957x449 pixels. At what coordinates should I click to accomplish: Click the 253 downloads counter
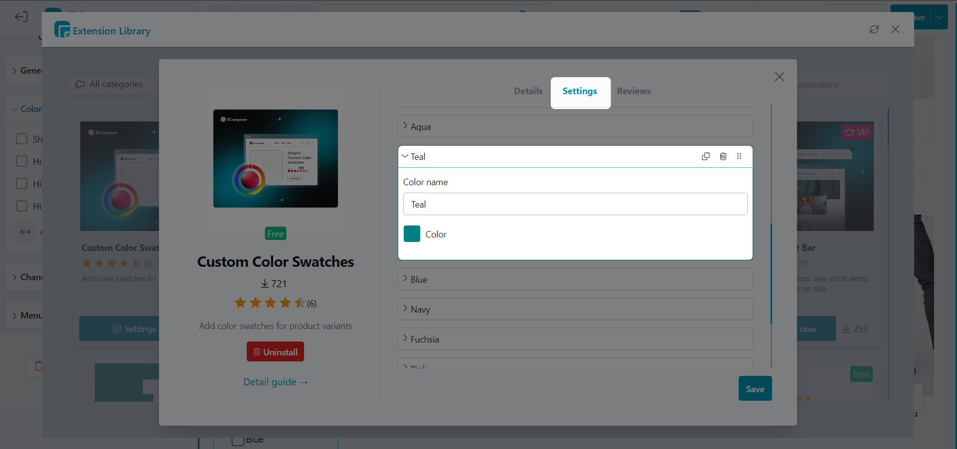(x=855, y=329)
